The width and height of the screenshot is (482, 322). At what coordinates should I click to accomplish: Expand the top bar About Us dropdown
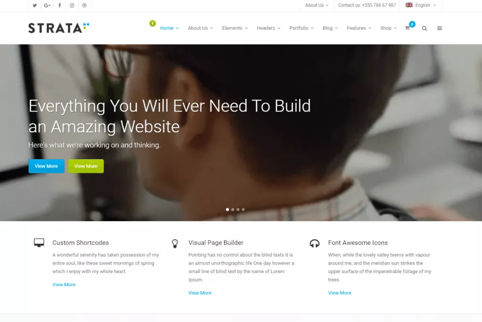tap(317, 5)
